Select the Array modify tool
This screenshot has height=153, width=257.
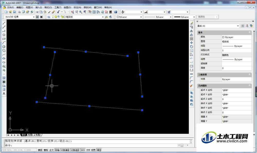(x=191, y=39)
